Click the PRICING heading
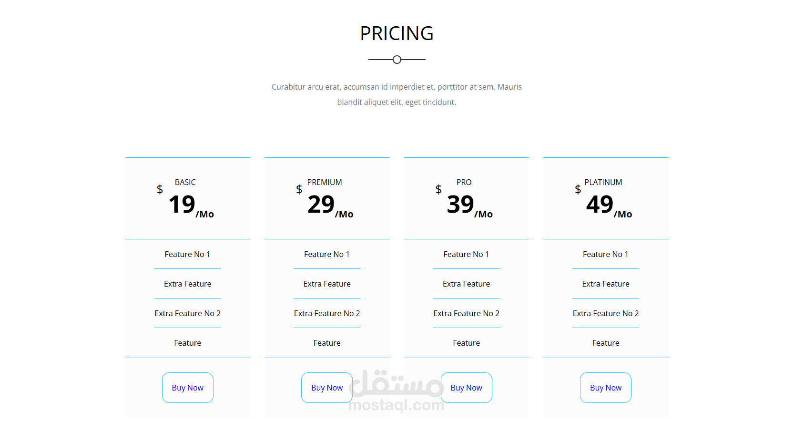This screenshot has width=793, height=422. click(x=396, y=33)
